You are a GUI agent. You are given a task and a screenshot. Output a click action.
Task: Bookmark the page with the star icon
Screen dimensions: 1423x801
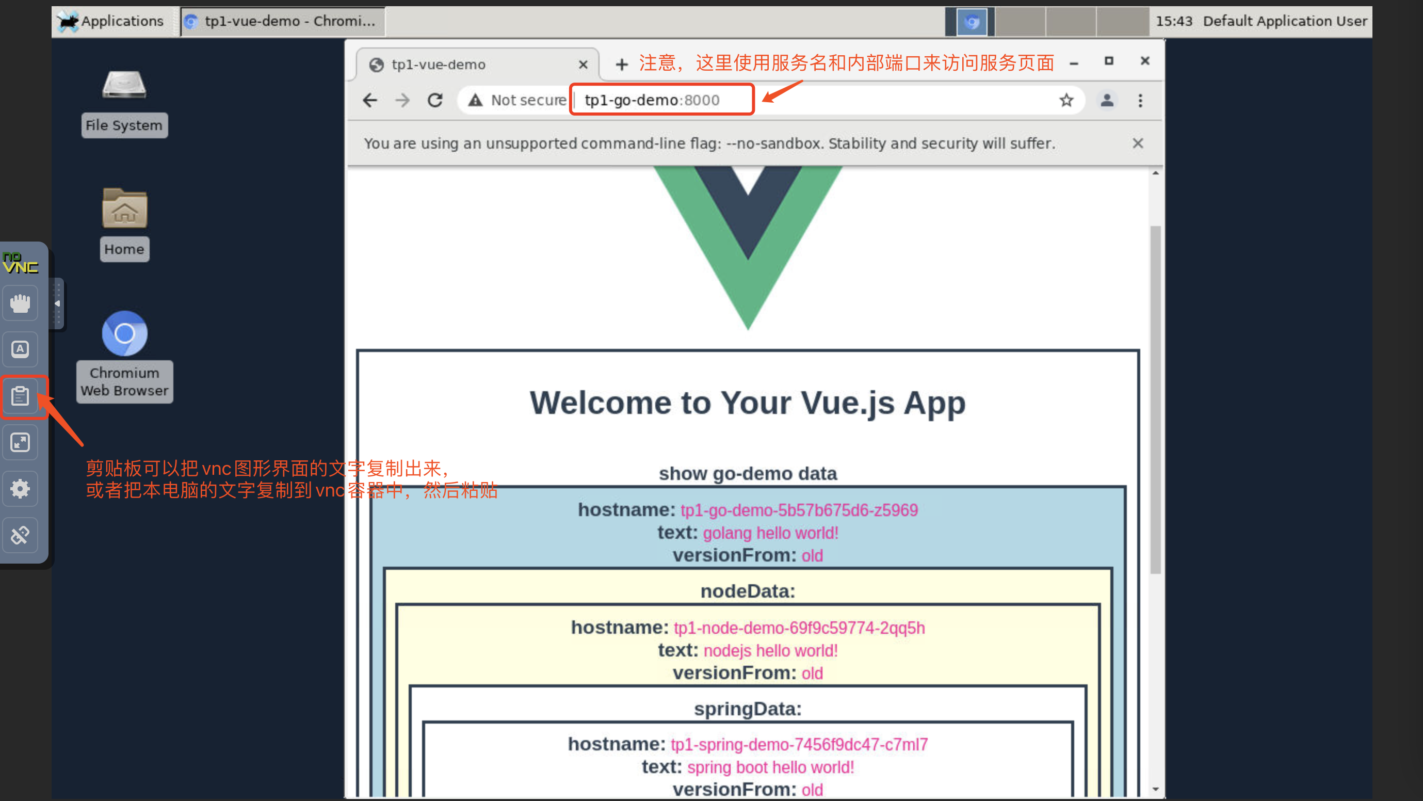pyautogui.click(x=1065, y=100)
